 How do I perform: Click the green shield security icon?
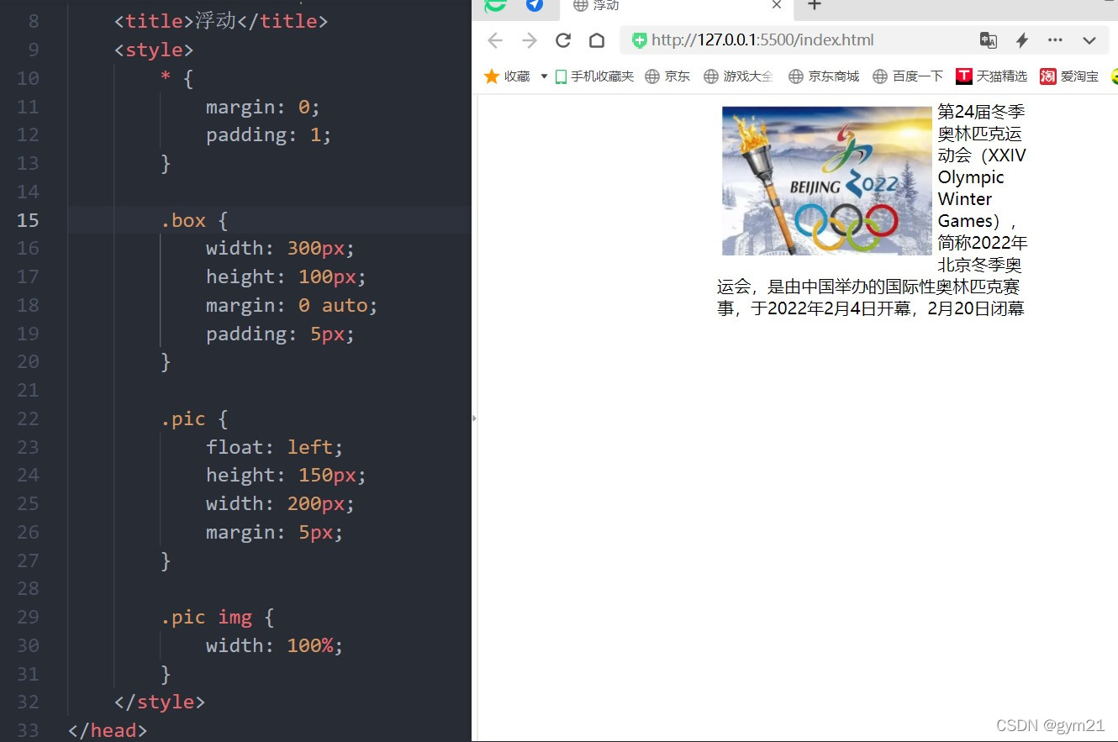coord(640,40)
